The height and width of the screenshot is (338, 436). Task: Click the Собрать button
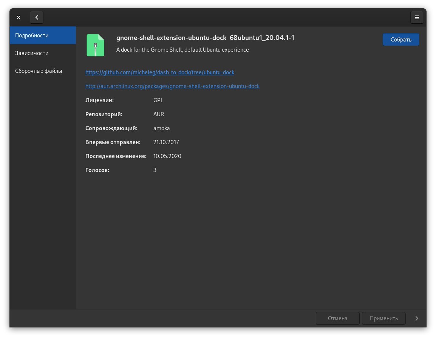point(401,40)
